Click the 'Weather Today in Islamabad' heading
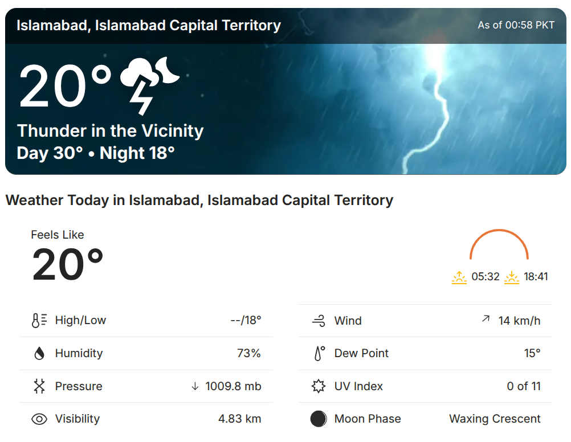571x442 pixels. click(199, 200)
